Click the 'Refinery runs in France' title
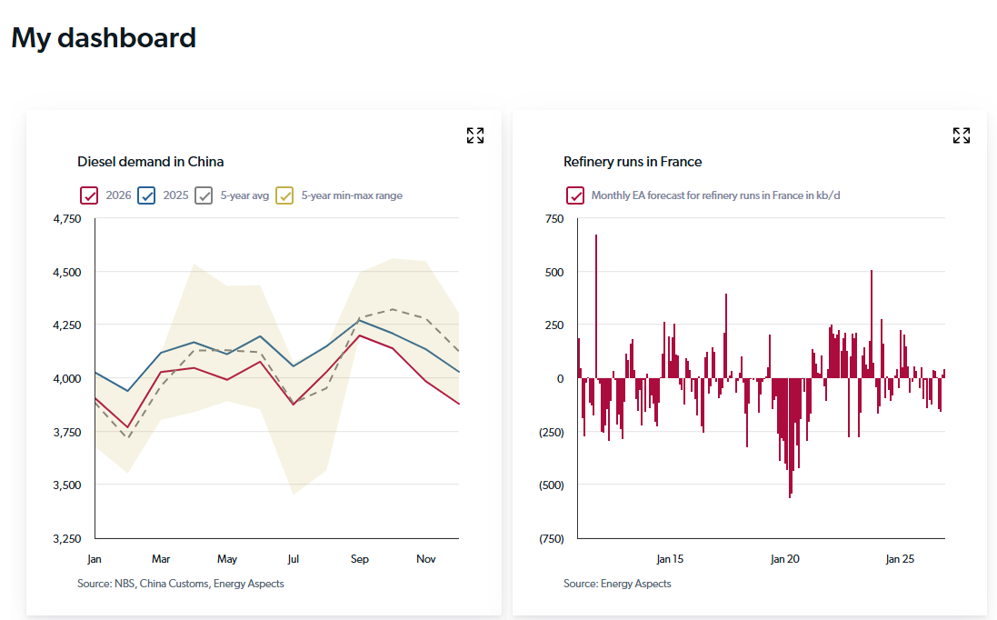Viewport: 997px width, 620px height. click(x=633, y=162)
